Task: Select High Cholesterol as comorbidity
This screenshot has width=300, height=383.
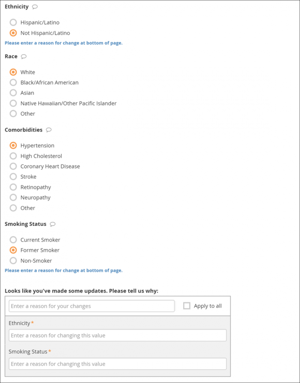Action: pyautogui.click(x=13, y=156)
